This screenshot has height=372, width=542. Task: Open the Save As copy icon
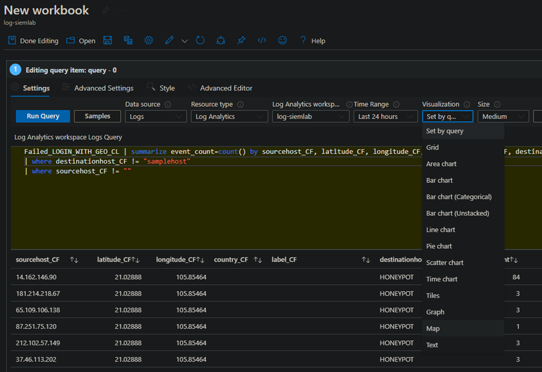128,40
